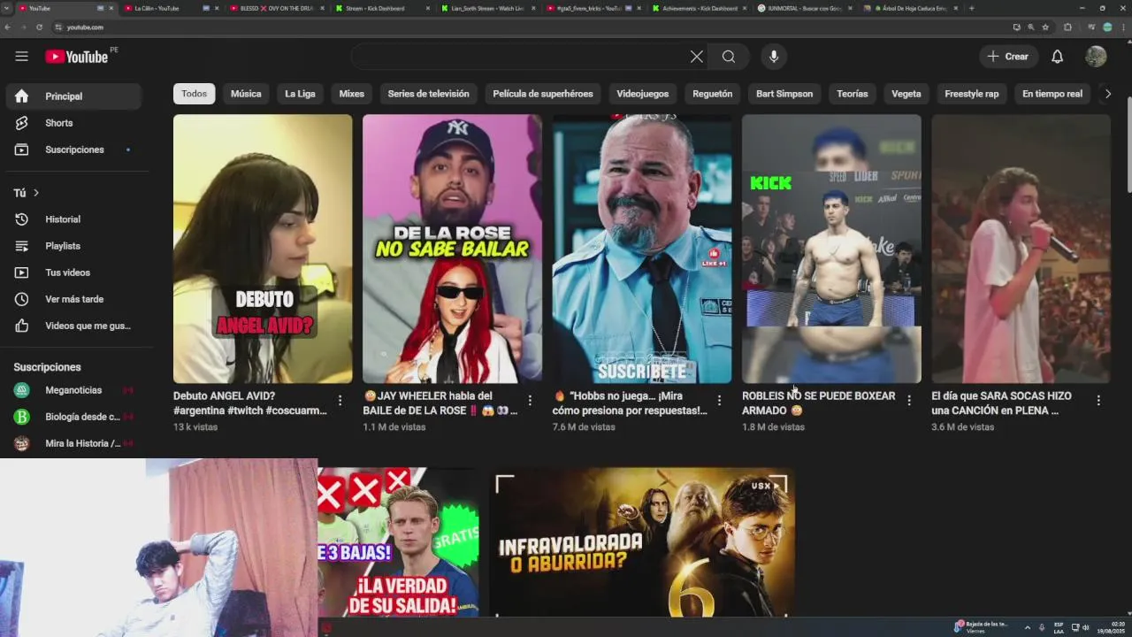Select the Música filter chip
The height and width of the screenshot is (637, 1132).
tap(246, 94)
